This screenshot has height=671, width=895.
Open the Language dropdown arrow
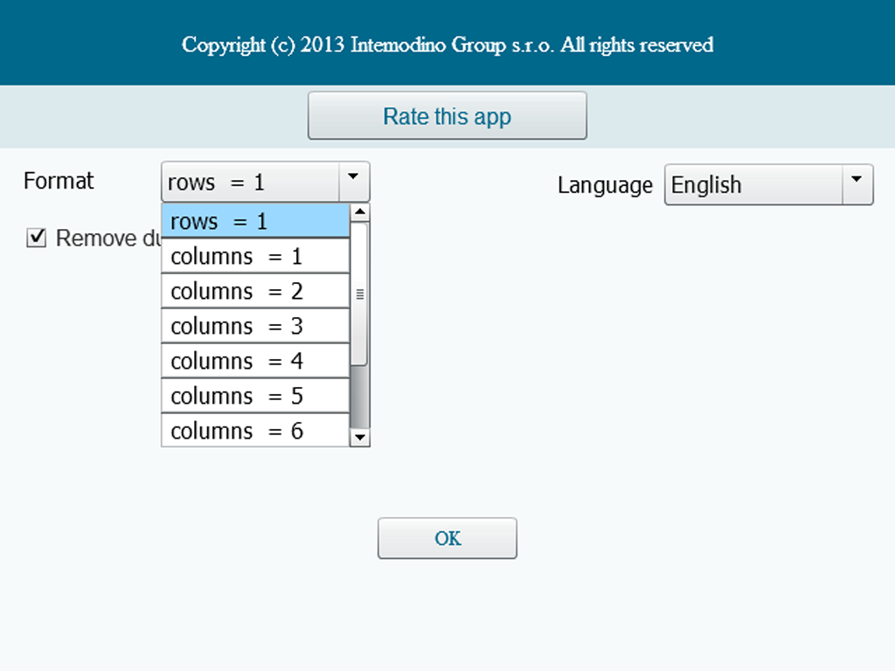point(857,181)
